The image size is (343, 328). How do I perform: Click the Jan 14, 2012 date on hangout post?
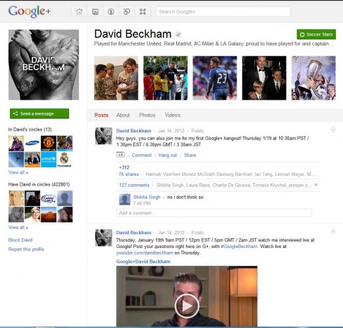[x=171, y=131]
